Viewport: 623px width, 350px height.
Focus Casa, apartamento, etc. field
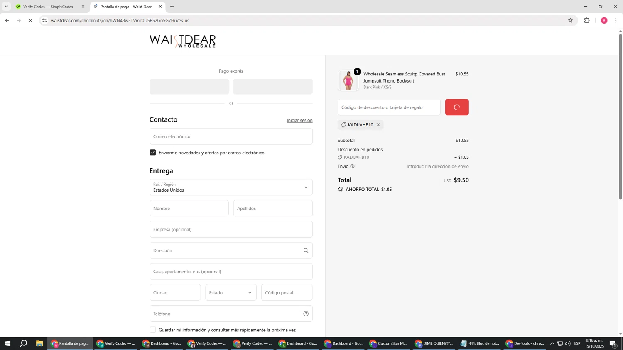(x=231, y=272)
